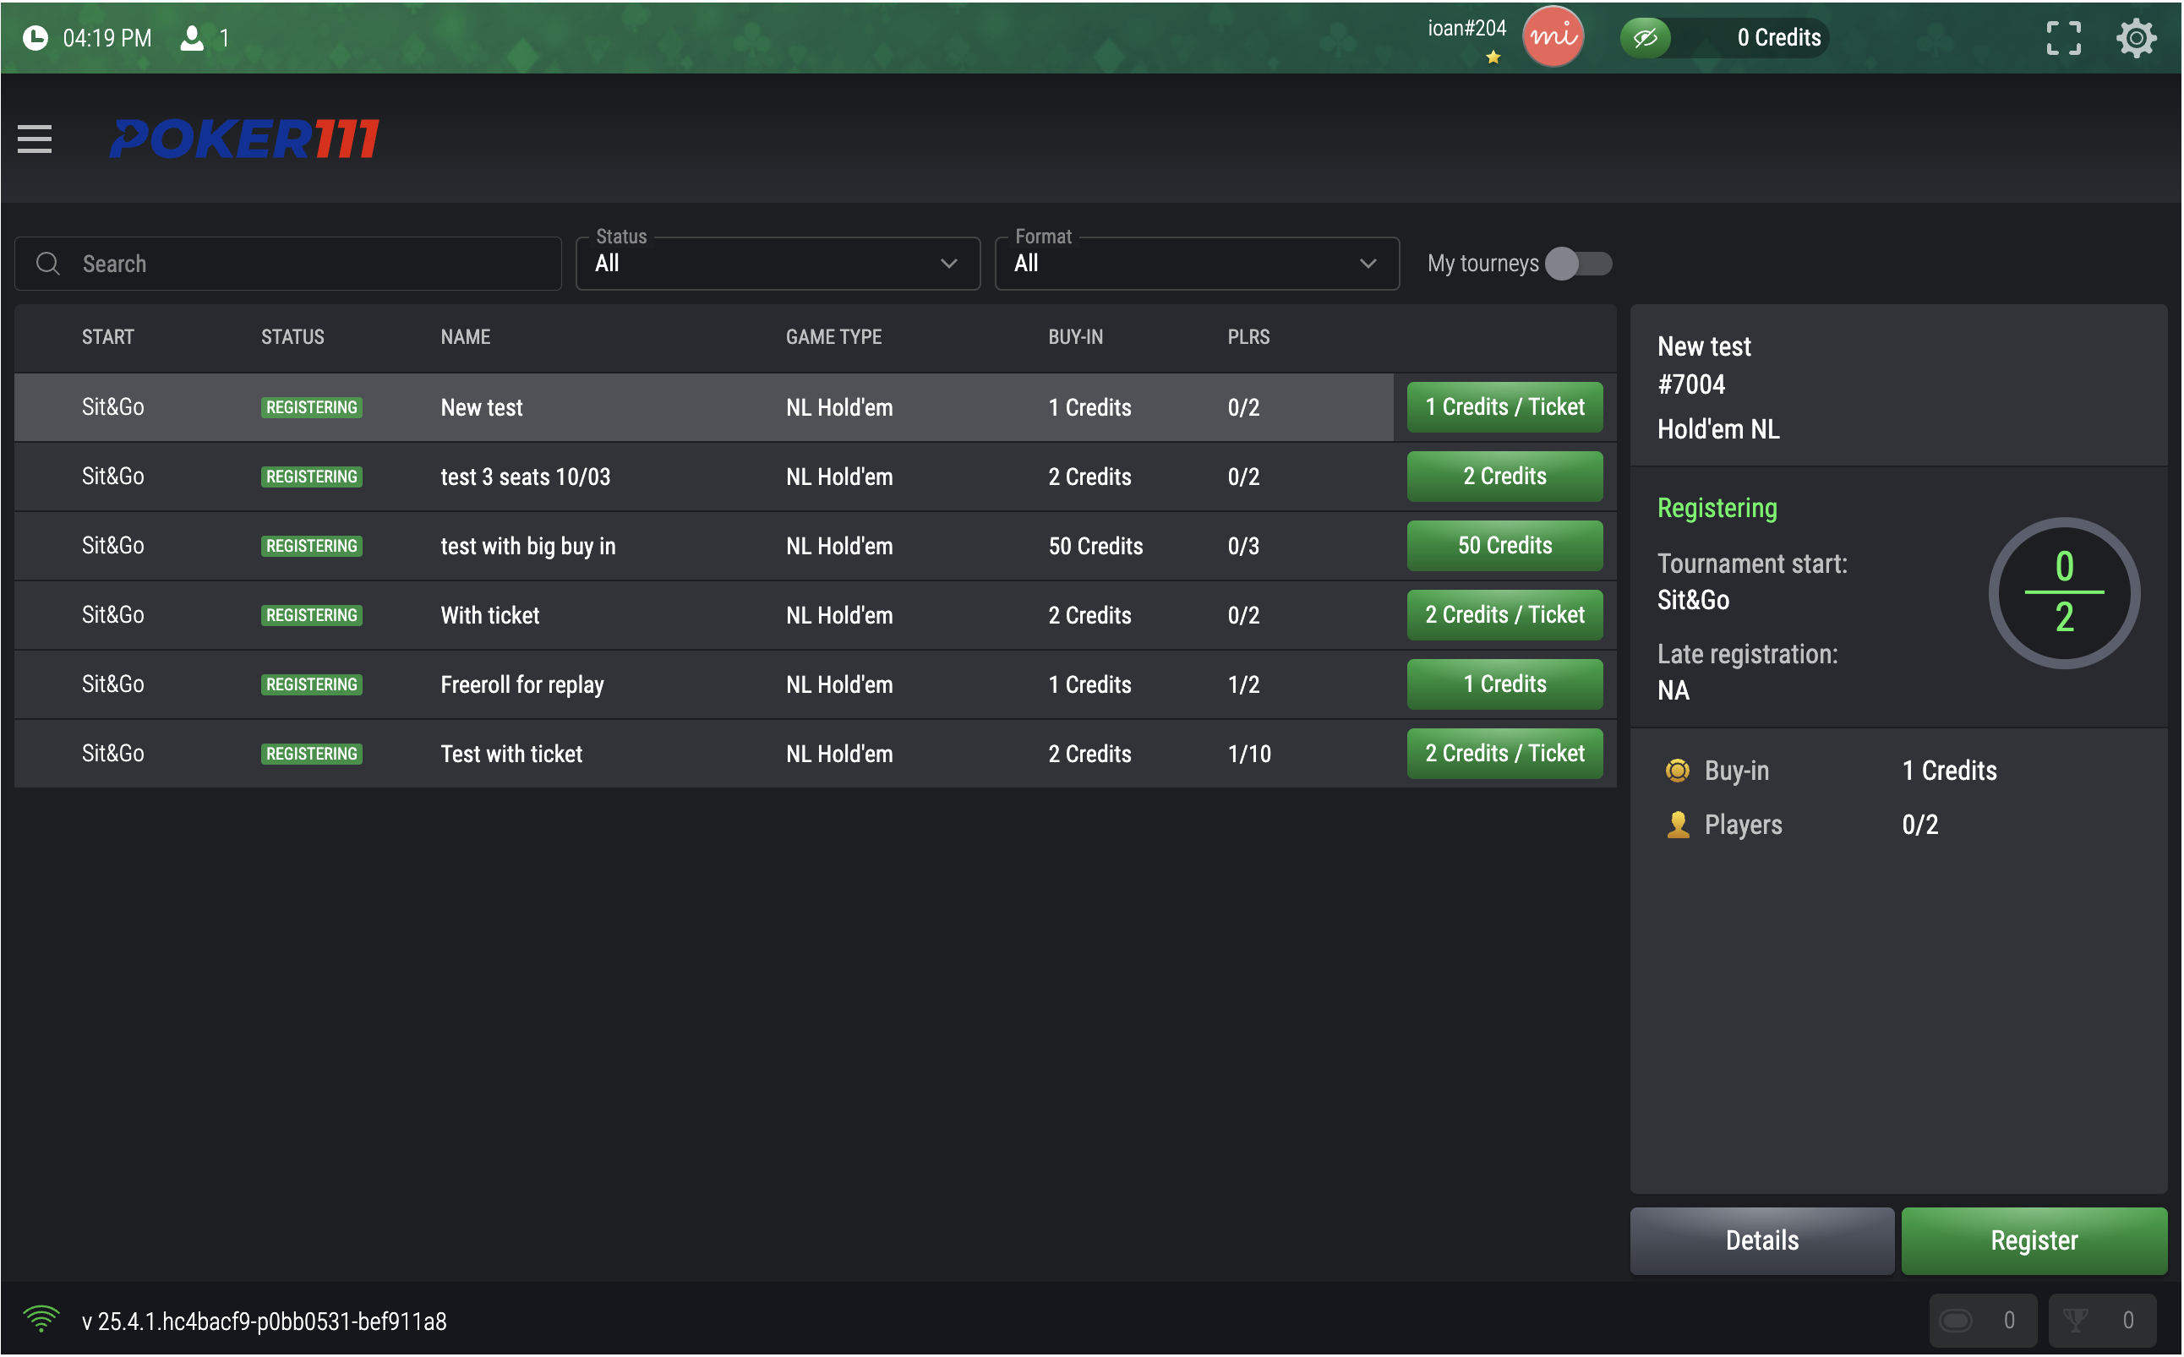
Task: Click inside the Search field
Action: coord(287,263)
